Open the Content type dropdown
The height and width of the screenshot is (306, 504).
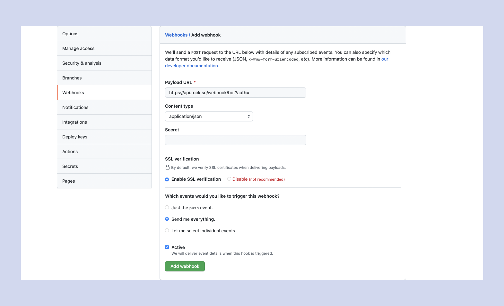[x=209, y=116]
